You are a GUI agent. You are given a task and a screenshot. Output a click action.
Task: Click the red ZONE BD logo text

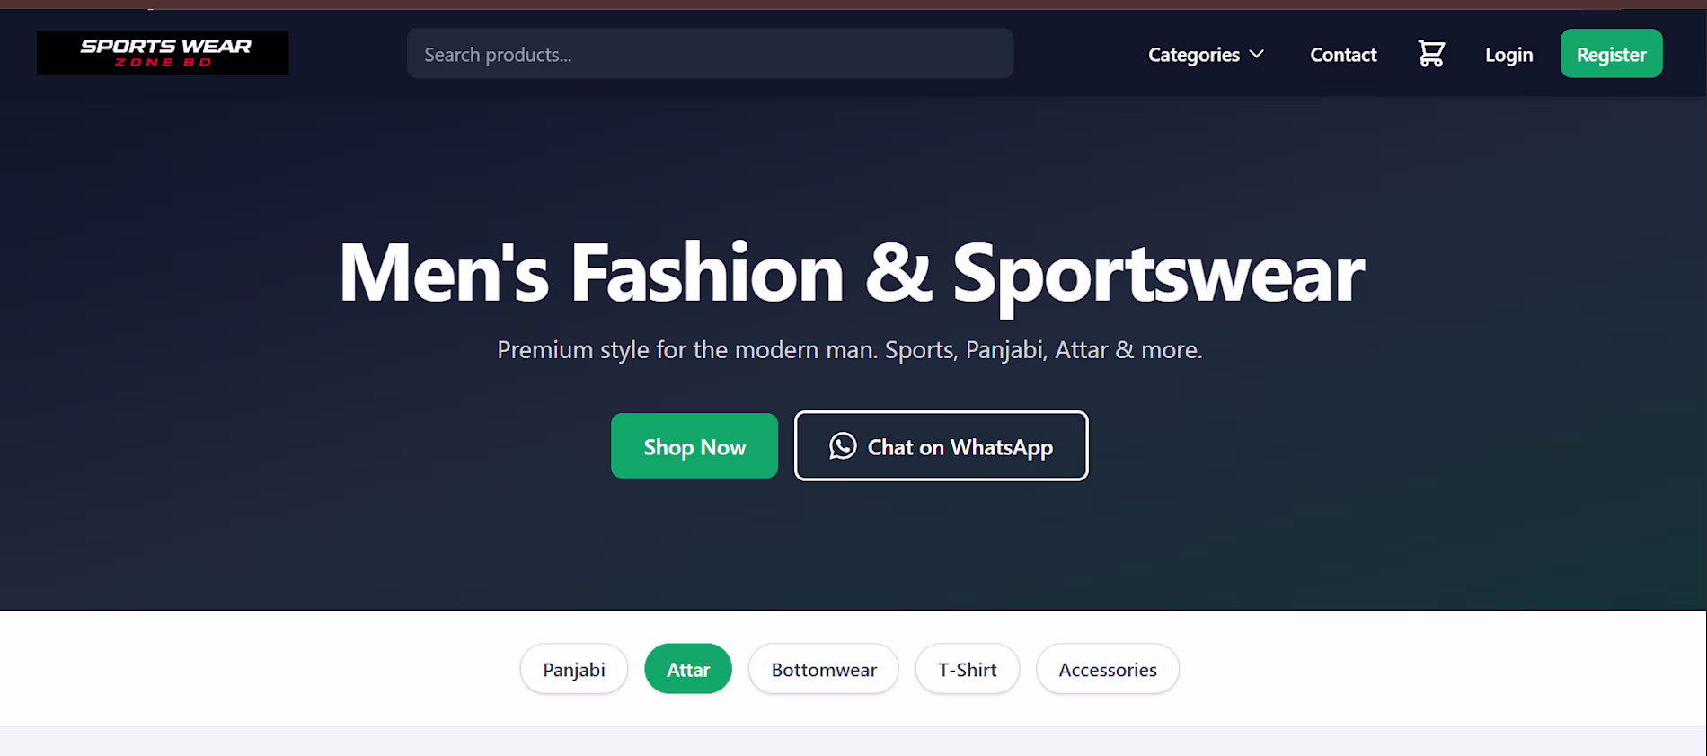[x=163, y=63]
